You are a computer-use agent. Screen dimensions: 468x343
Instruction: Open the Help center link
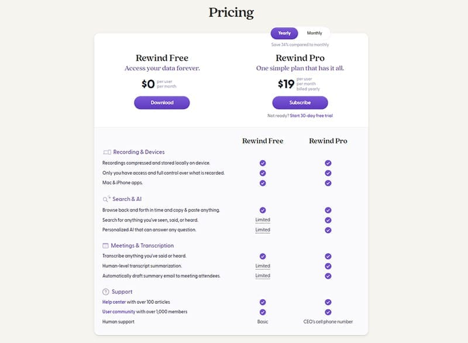tap(116, 302)
